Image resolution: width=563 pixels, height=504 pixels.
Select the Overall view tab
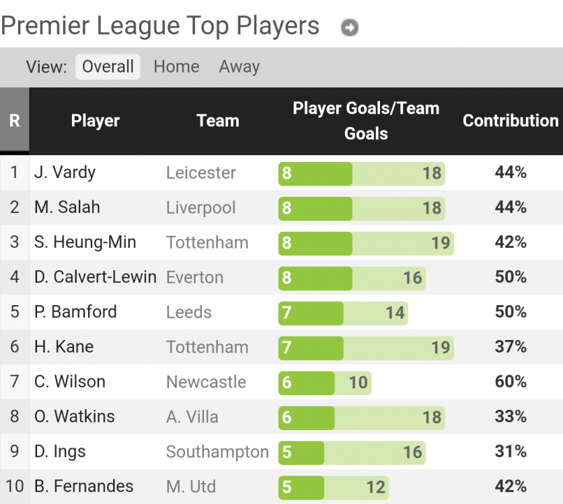pyautogui.click(x=108, y=67)
